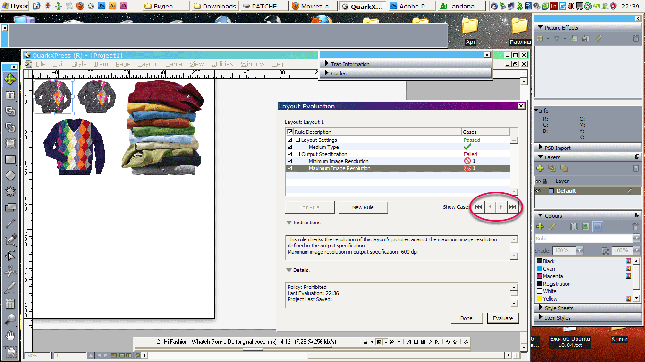Expand the PSD Import panel
Viewport: 645px width, 362px height.
click(x=540, y=148)
